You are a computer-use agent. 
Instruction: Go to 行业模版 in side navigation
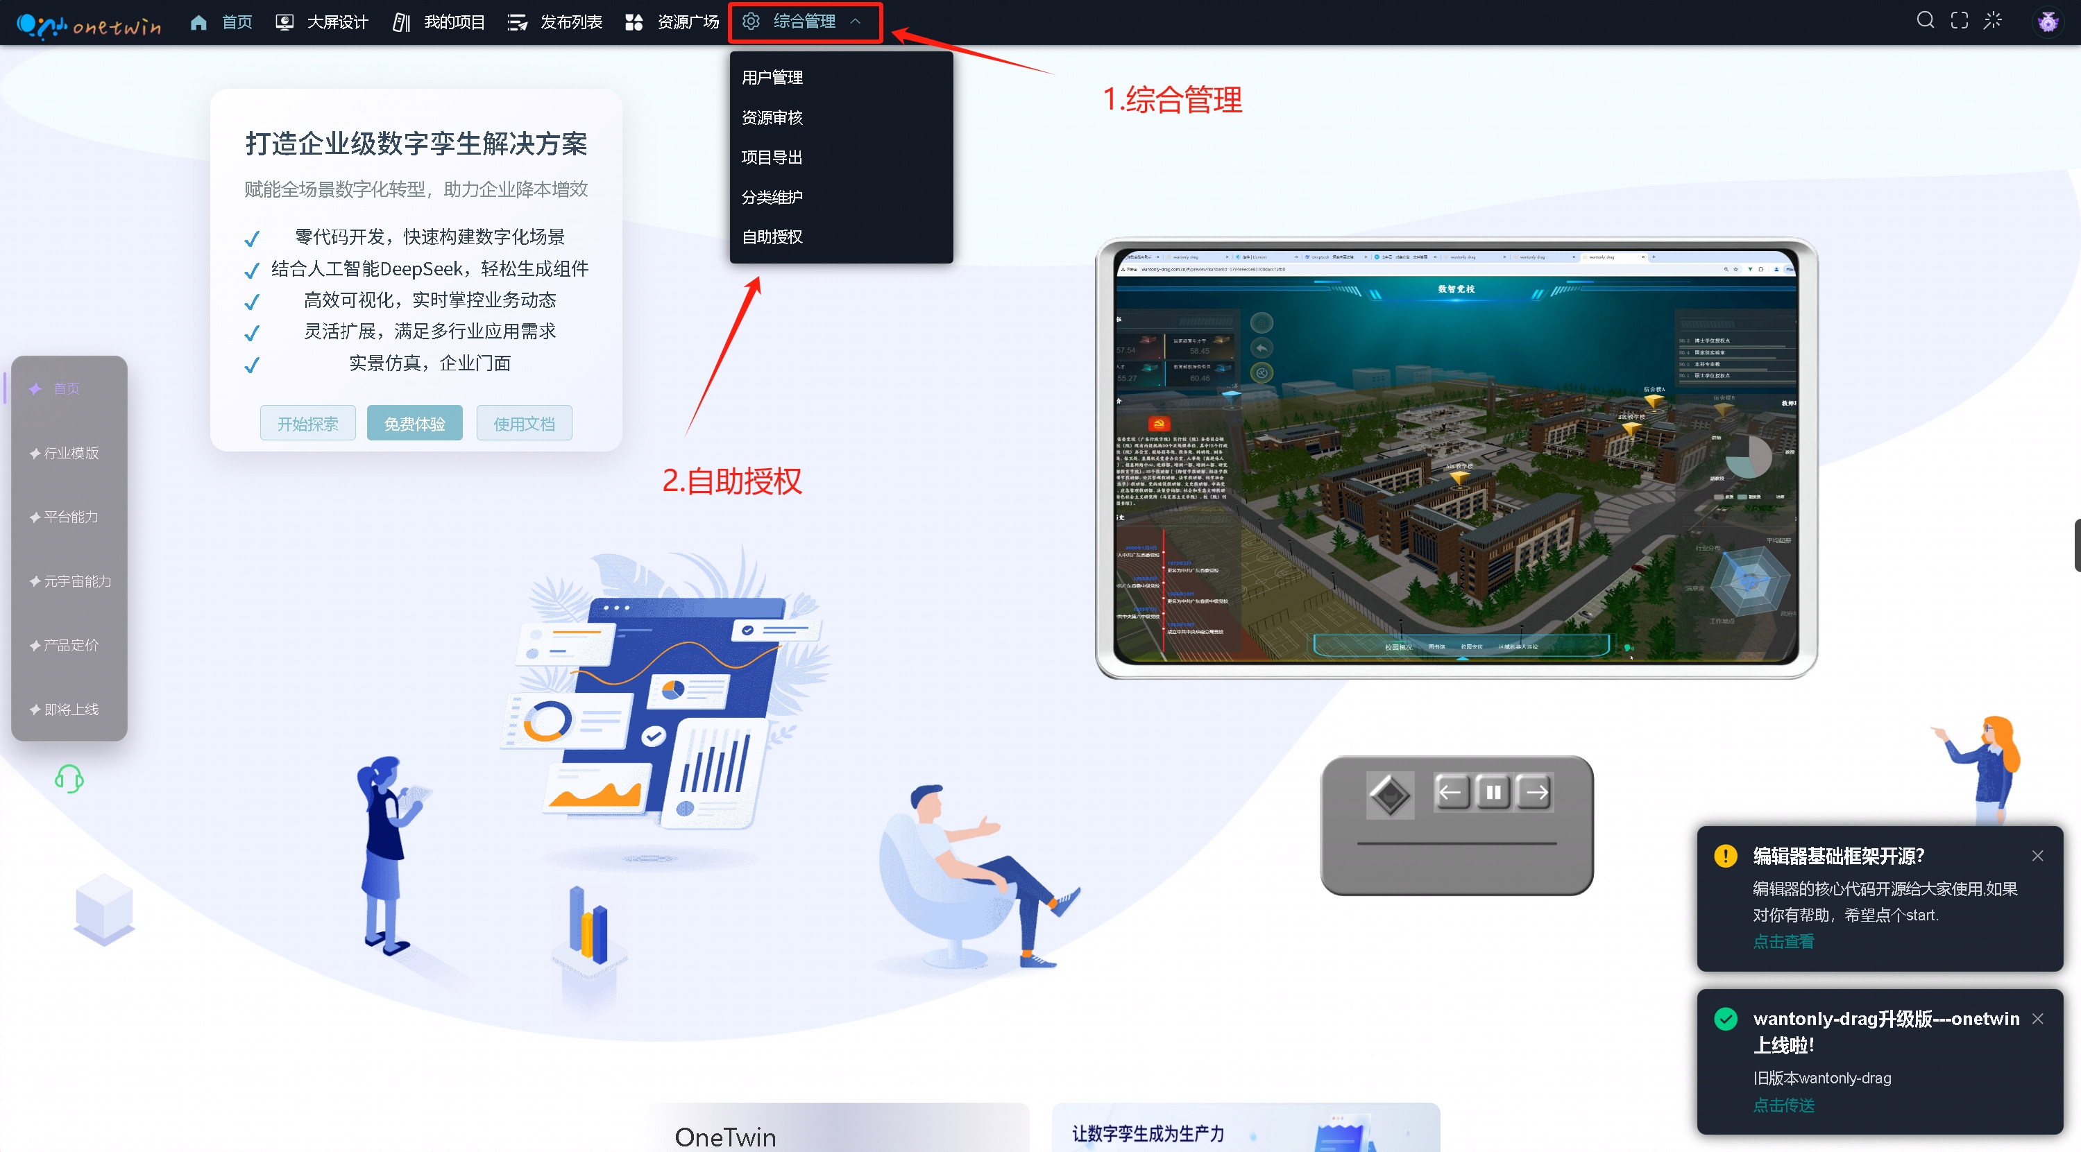[71, 453]
